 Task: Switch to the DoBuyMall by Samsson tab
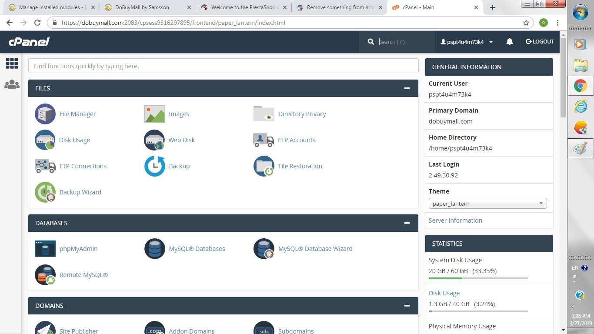point(147,7)
